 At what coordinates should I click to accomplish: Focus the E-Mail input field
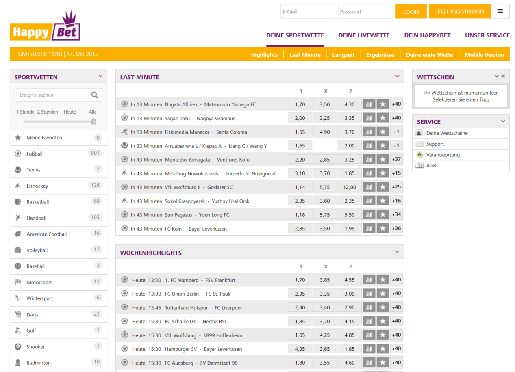pos(308,11)
